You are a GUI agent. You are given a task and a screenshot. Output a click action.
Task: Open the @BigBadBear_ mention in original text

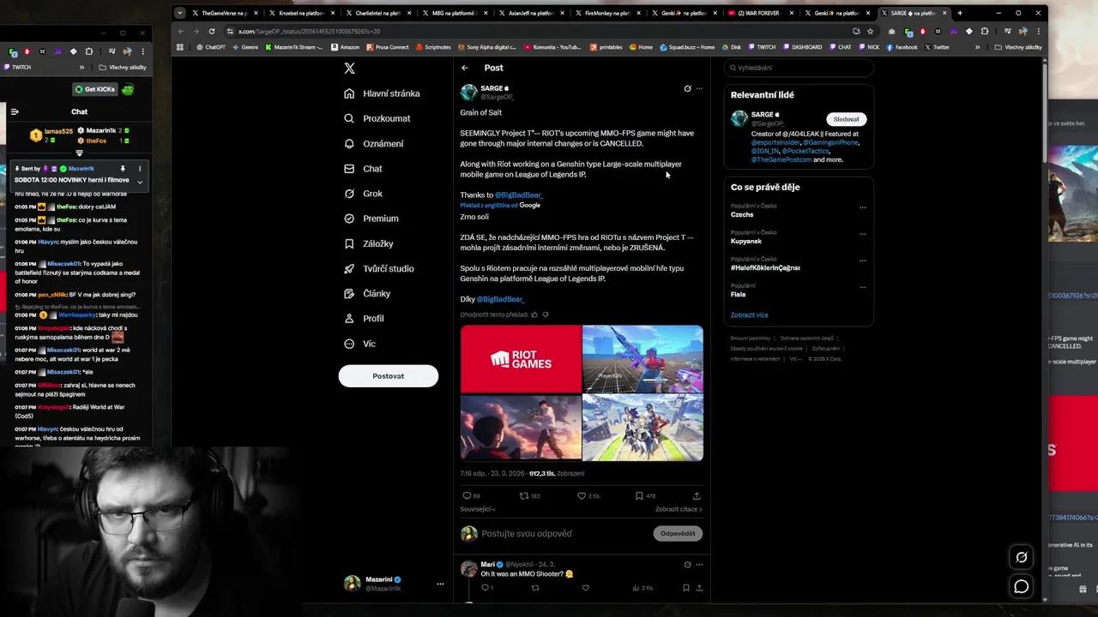pos(519,195)
